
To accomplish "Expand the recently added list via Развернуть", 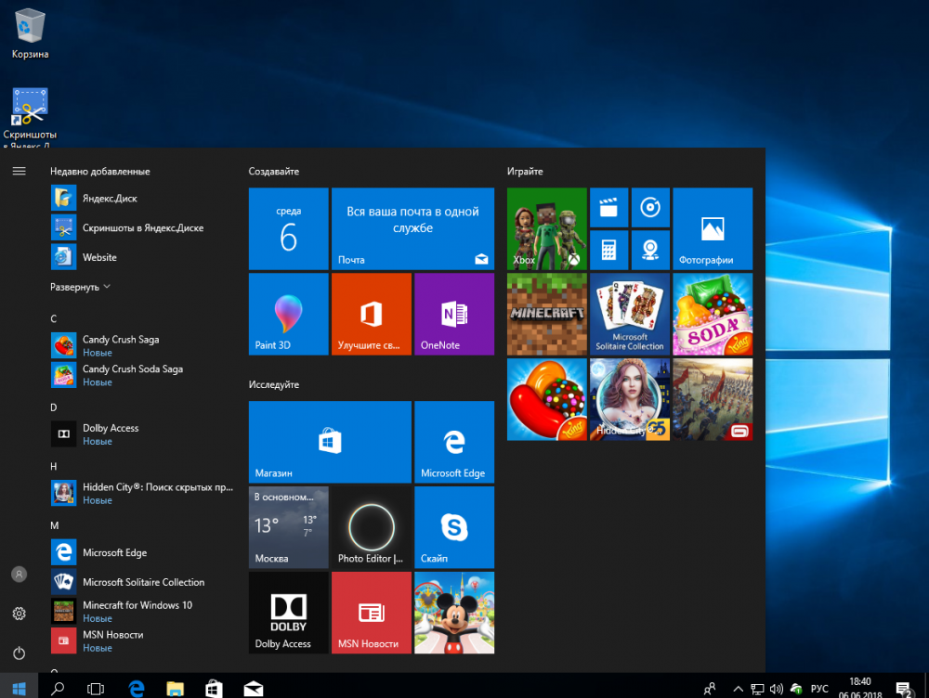I will click(x=81, y=287).
